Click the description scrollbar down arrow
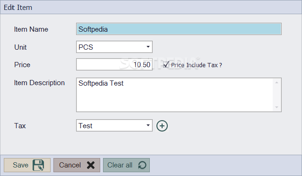 (277, 107)
